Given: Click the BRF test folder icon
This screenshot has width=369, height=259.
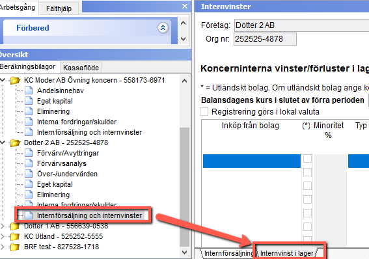Looking at the screenshot, I should 15,247.
